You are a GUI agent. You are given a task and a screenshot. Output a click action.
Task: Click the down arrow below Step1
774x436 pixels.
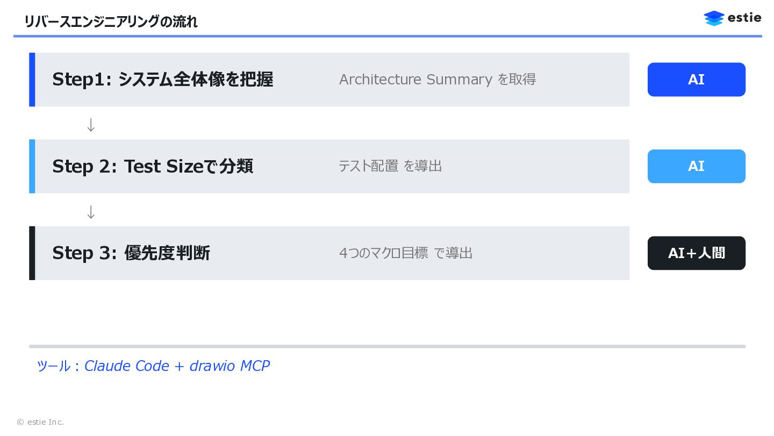(91, 125)
